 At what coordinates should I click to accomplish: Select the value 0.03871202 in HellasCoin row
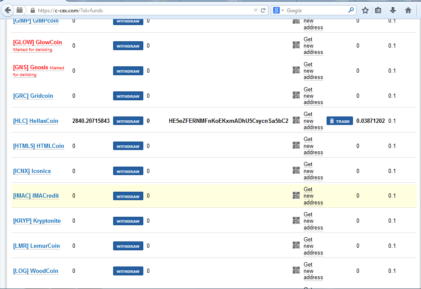coord(370,121)
